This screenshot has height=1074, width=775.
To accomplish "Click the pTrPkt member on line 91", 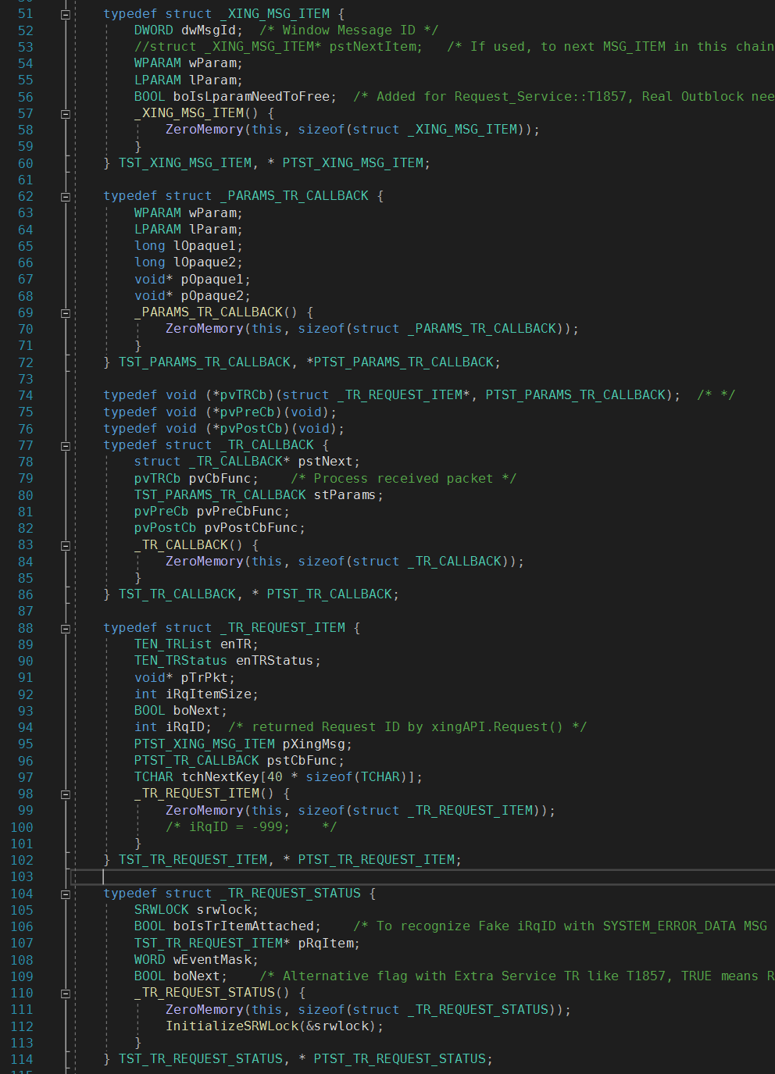I will click(204, 678).
